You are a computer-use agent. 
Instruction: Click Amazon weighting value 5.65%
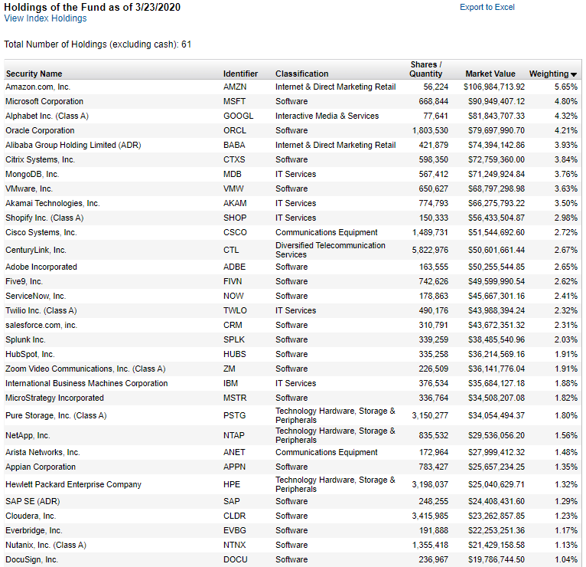point(566,87)
